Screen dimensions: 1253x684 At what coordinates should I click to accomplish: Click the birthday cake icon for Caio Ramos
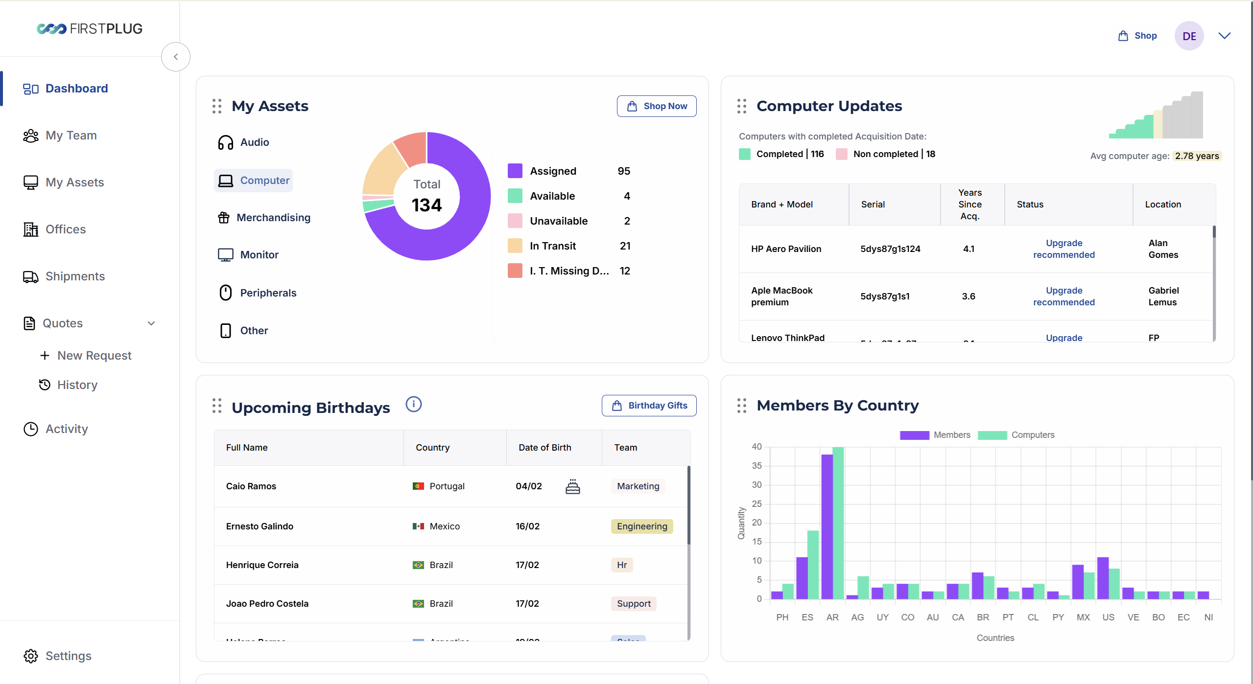pos(572,486)
